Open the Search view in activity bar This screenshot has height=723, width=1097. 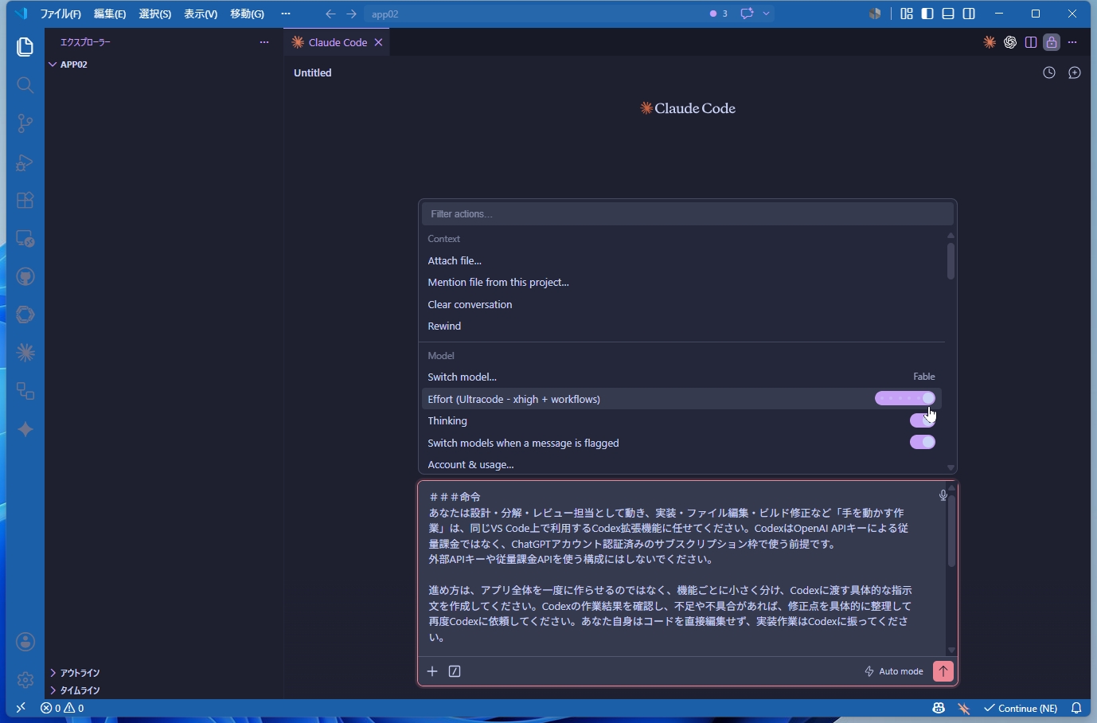coord(25,85)
